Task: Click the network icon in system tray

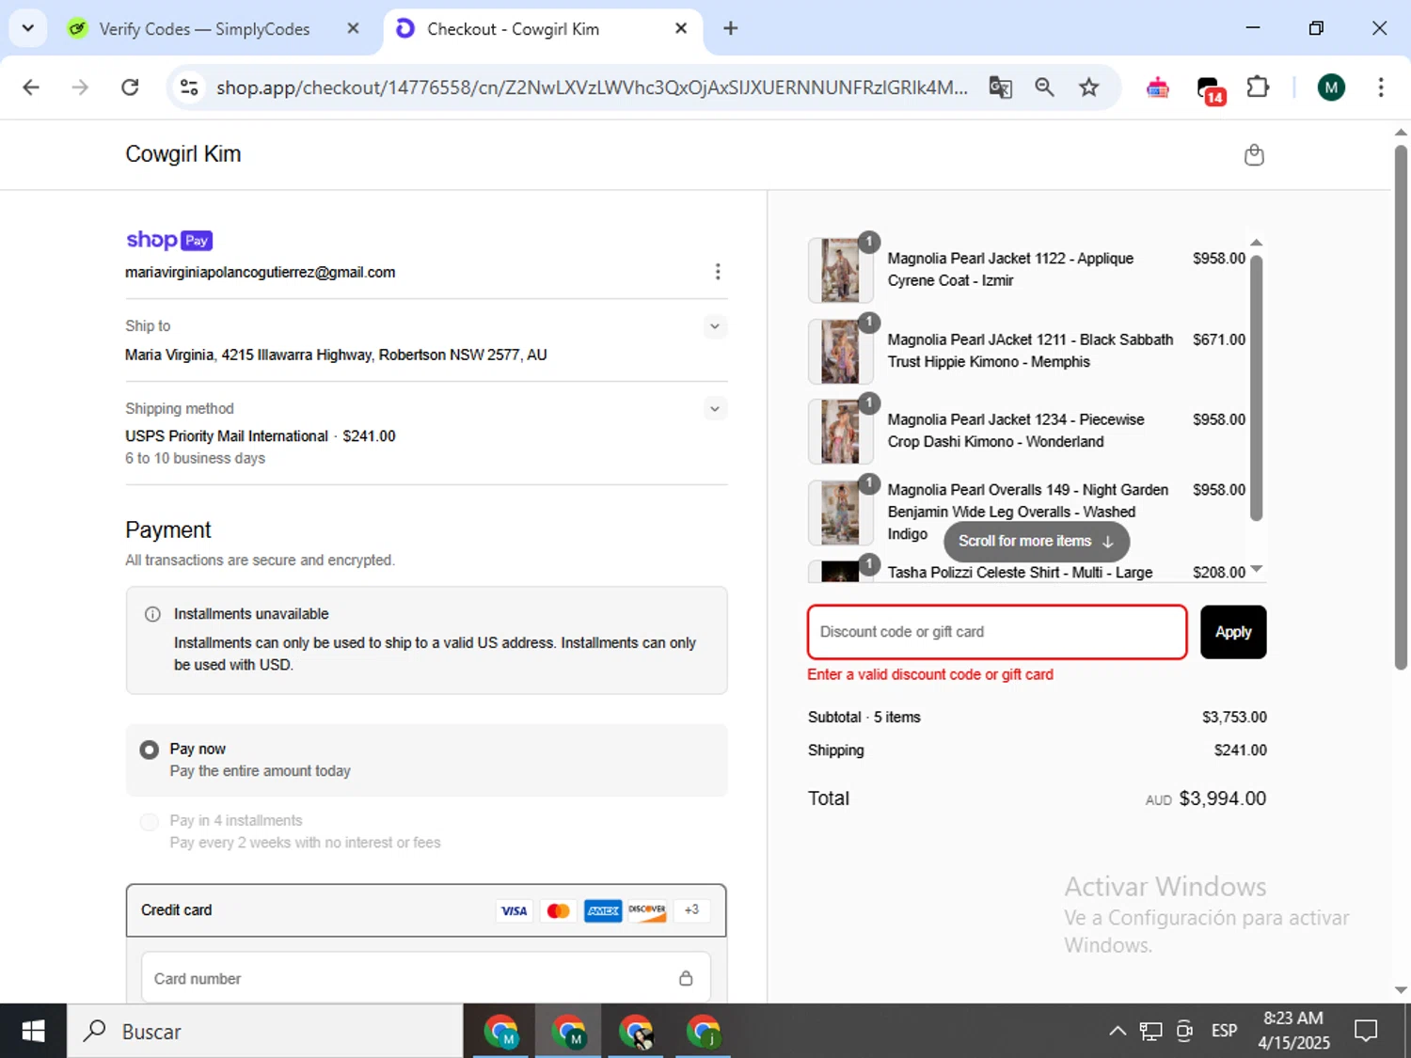Action: point(1150,1032)
